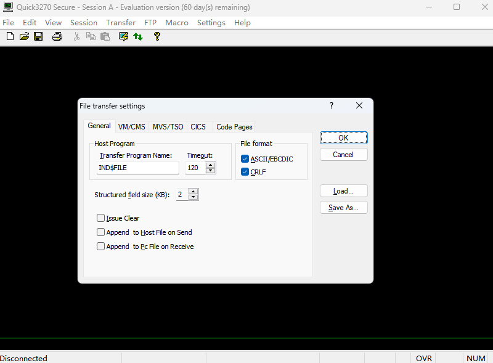This screenshot has height=363, width=493.
Task: Click the Transfer Program Name field
Action: point(138,168)
